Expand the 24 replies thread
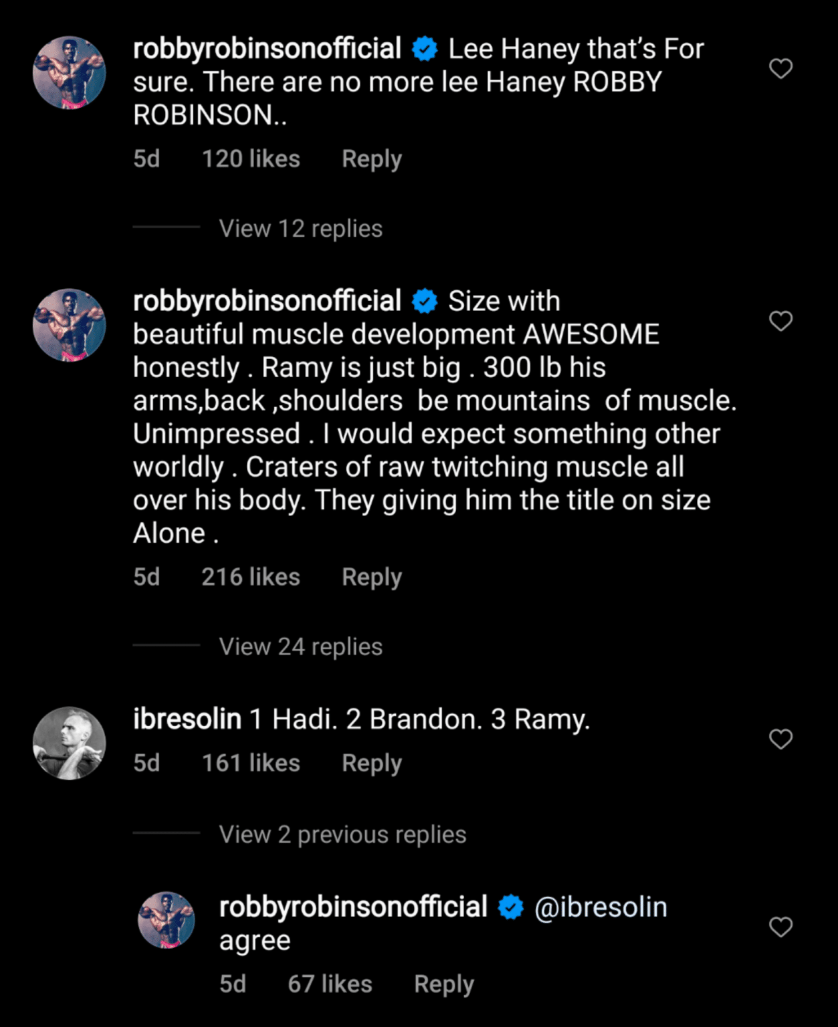Screen dimensions: 838x1027 (x=300, y=647)
